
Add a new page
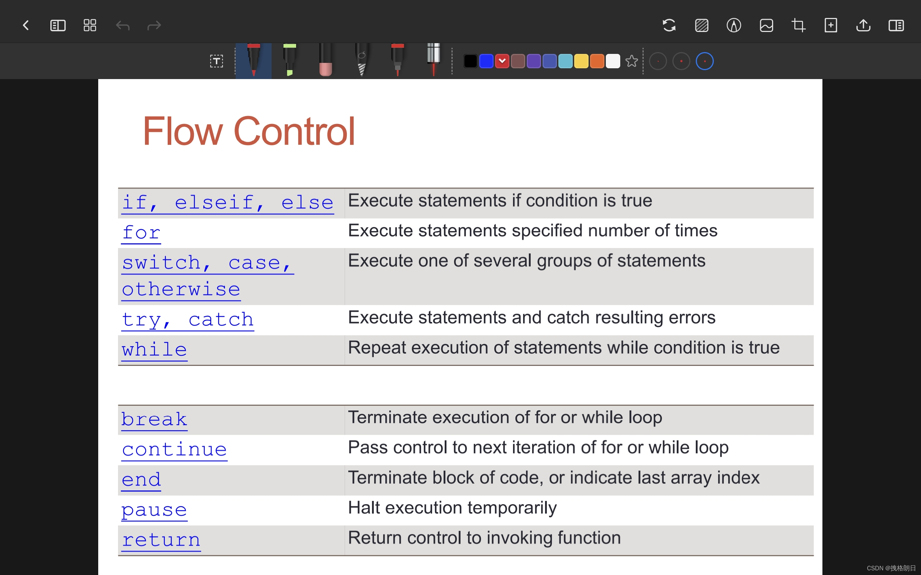(x=830, y=26)
